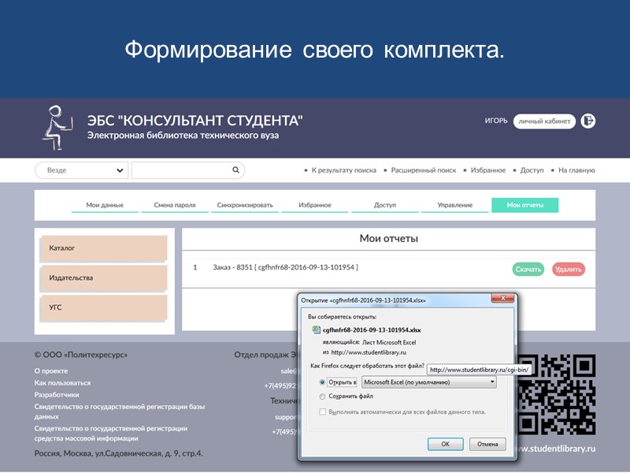Open the "Везде" search scope dropdown

pyautogui.click(x=82, y=170)
